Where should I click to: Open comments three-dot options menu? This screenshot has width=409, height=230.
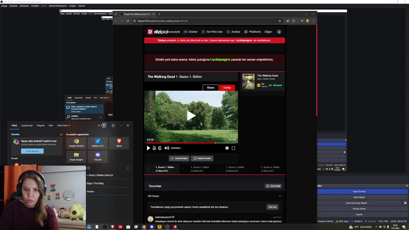(x=280, y=196)
